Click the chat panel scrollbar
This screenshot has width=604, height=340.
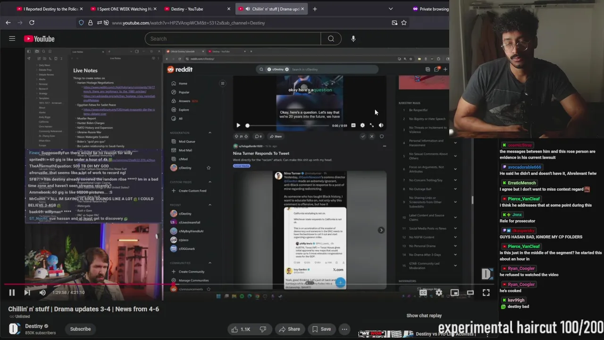coord(472,201)
